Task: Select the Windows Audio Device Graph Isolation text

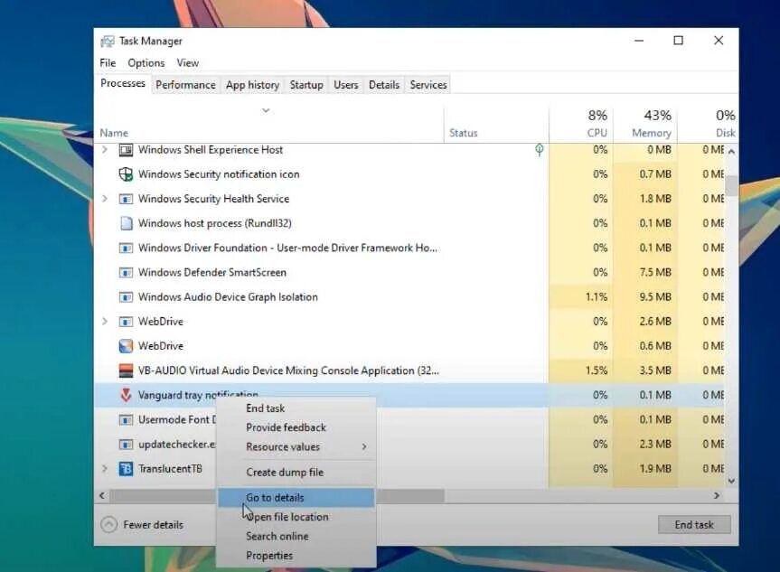Action: click(228, 297)
